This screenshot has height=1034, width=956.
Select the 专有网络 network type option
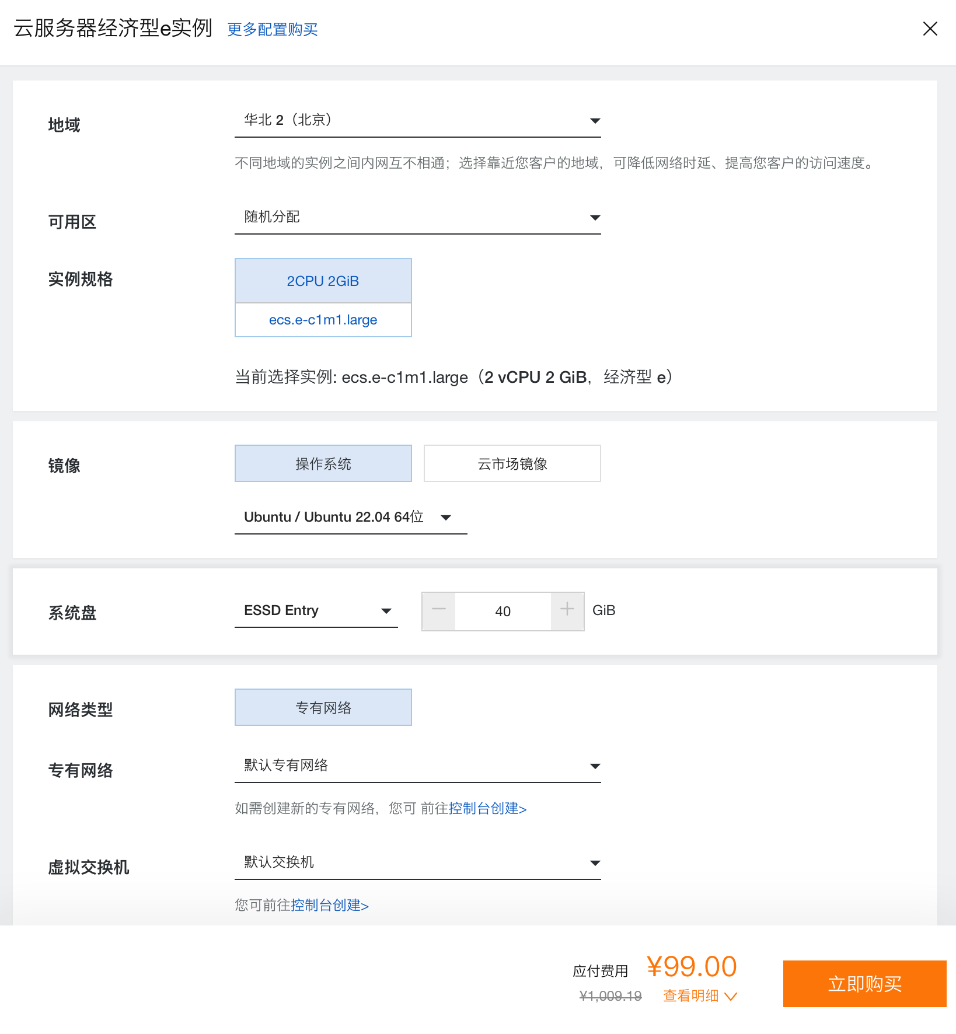pos(323,707)
